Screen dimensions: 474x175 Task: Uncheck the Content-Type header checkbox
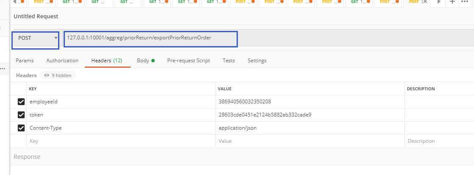[21, 128]
